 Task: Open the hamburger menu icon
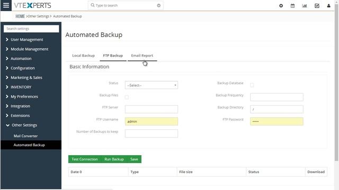(6, 5)
